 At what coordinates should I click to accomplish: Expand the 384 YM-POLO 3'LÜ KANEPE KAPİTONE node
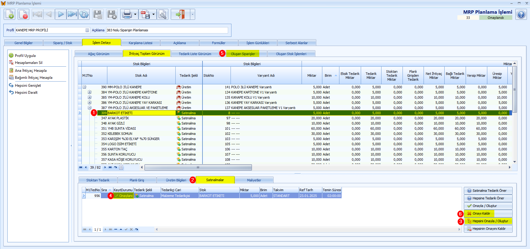point(90,92)
